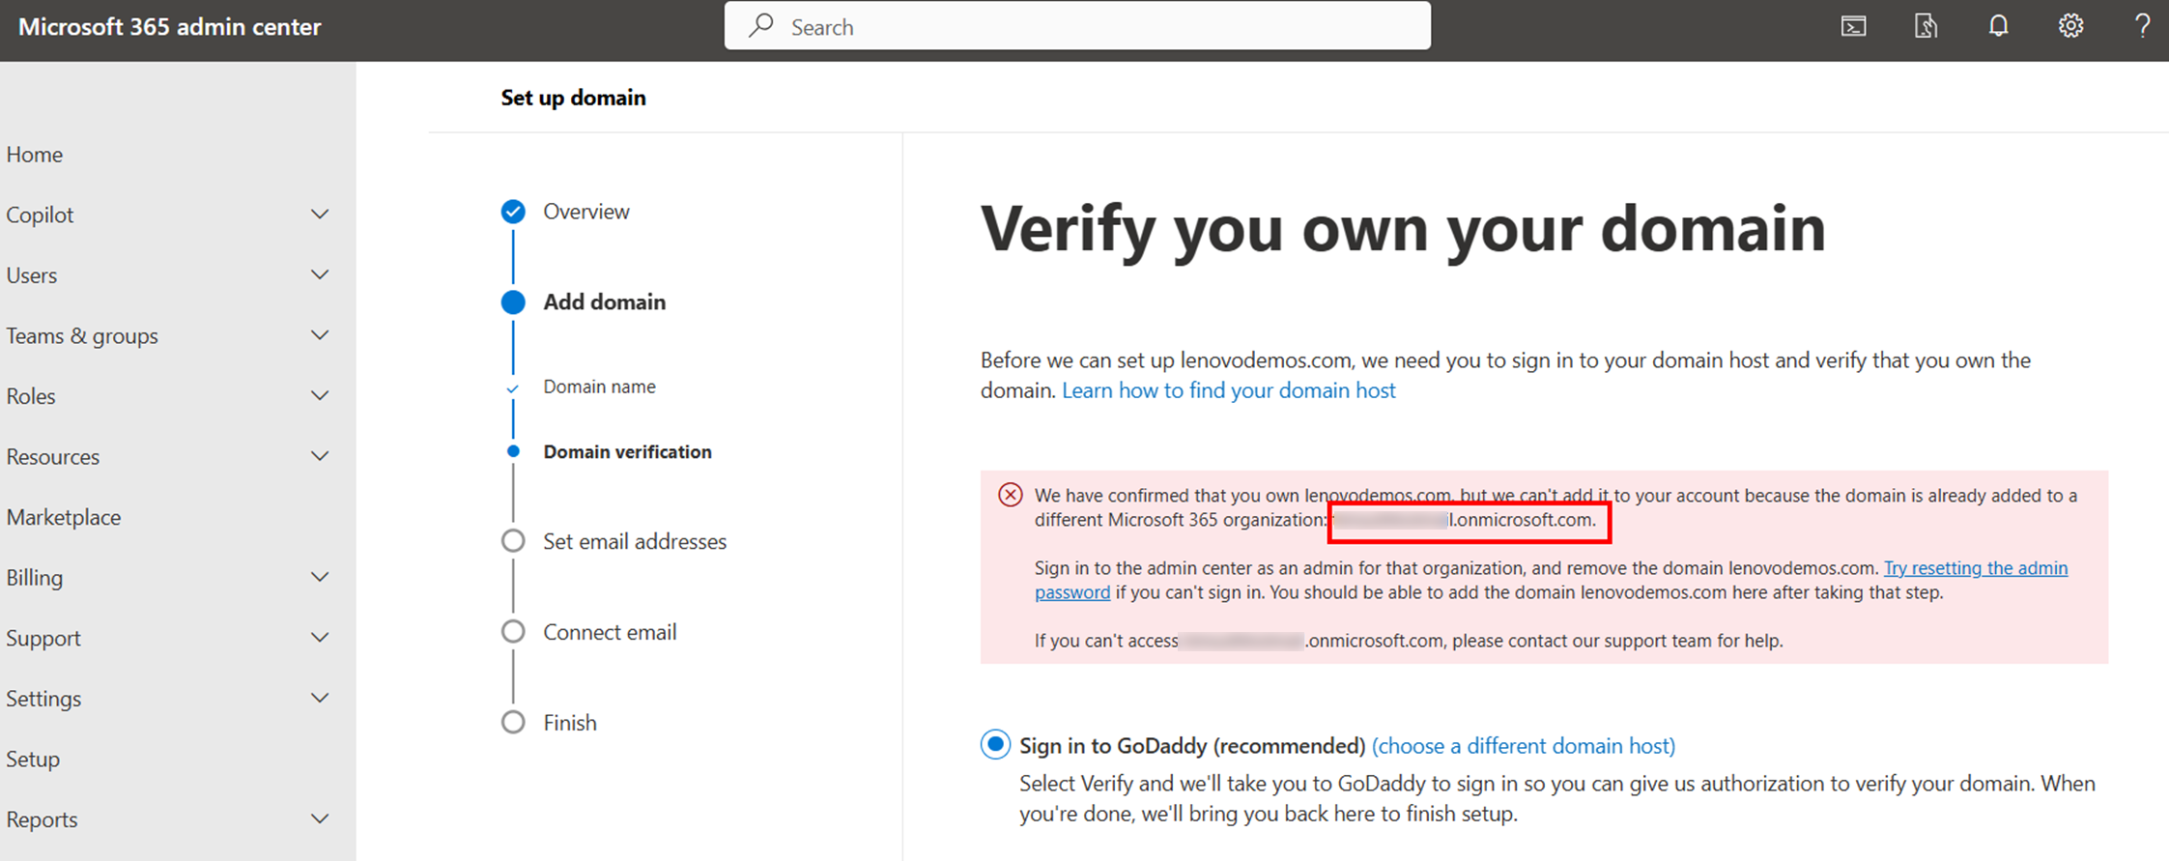Viewport: 2169px width, 861px height.
Task: Expand the Teams & groups chevron
Action: pos(320,335)
